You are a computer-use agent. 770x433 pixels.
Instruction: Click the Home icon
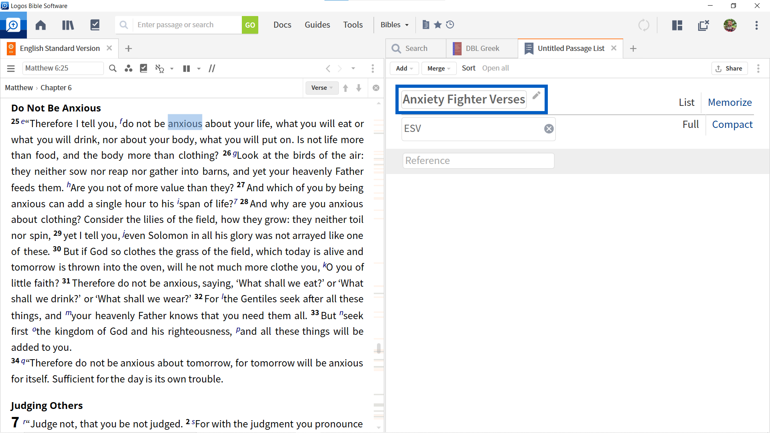click(x=41, y=25)
